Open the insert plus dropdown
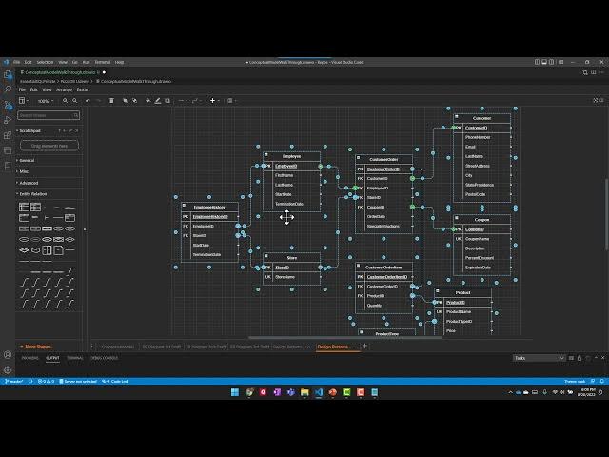The image size is (609, 457). click(x=214, y=101)
